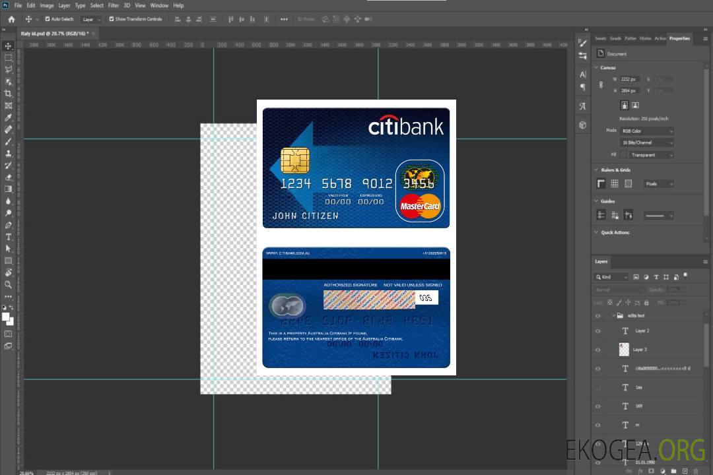
Task: Select the Clone Stamp tool
Action: coord(8,154)
